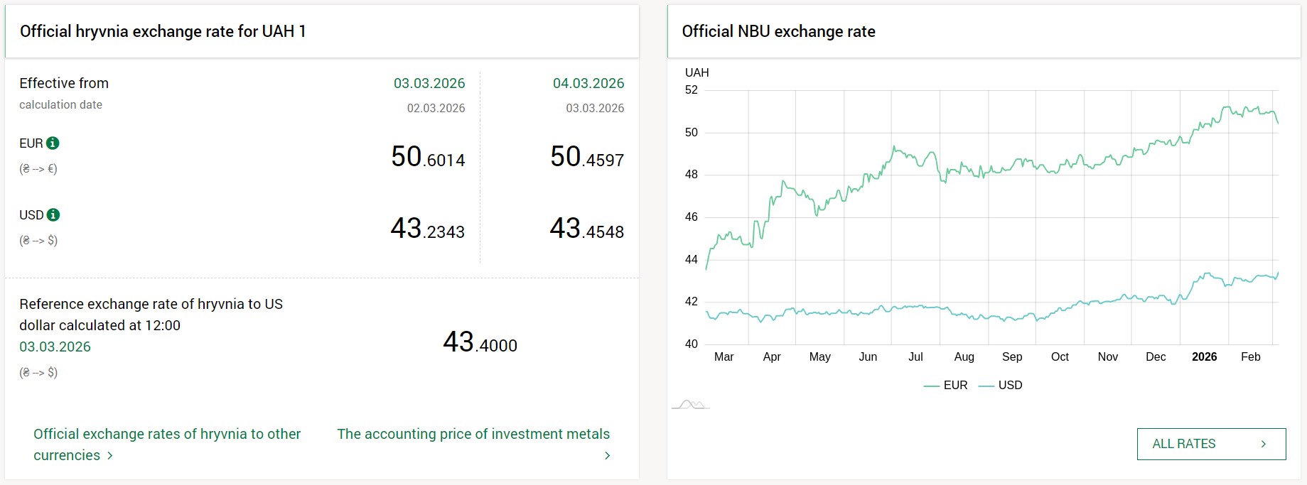Image resolution: width=1307 pixels, height=485 pixels.
Task: Click the 2026 label on chart axis
Action: (x=1204, y=356)
